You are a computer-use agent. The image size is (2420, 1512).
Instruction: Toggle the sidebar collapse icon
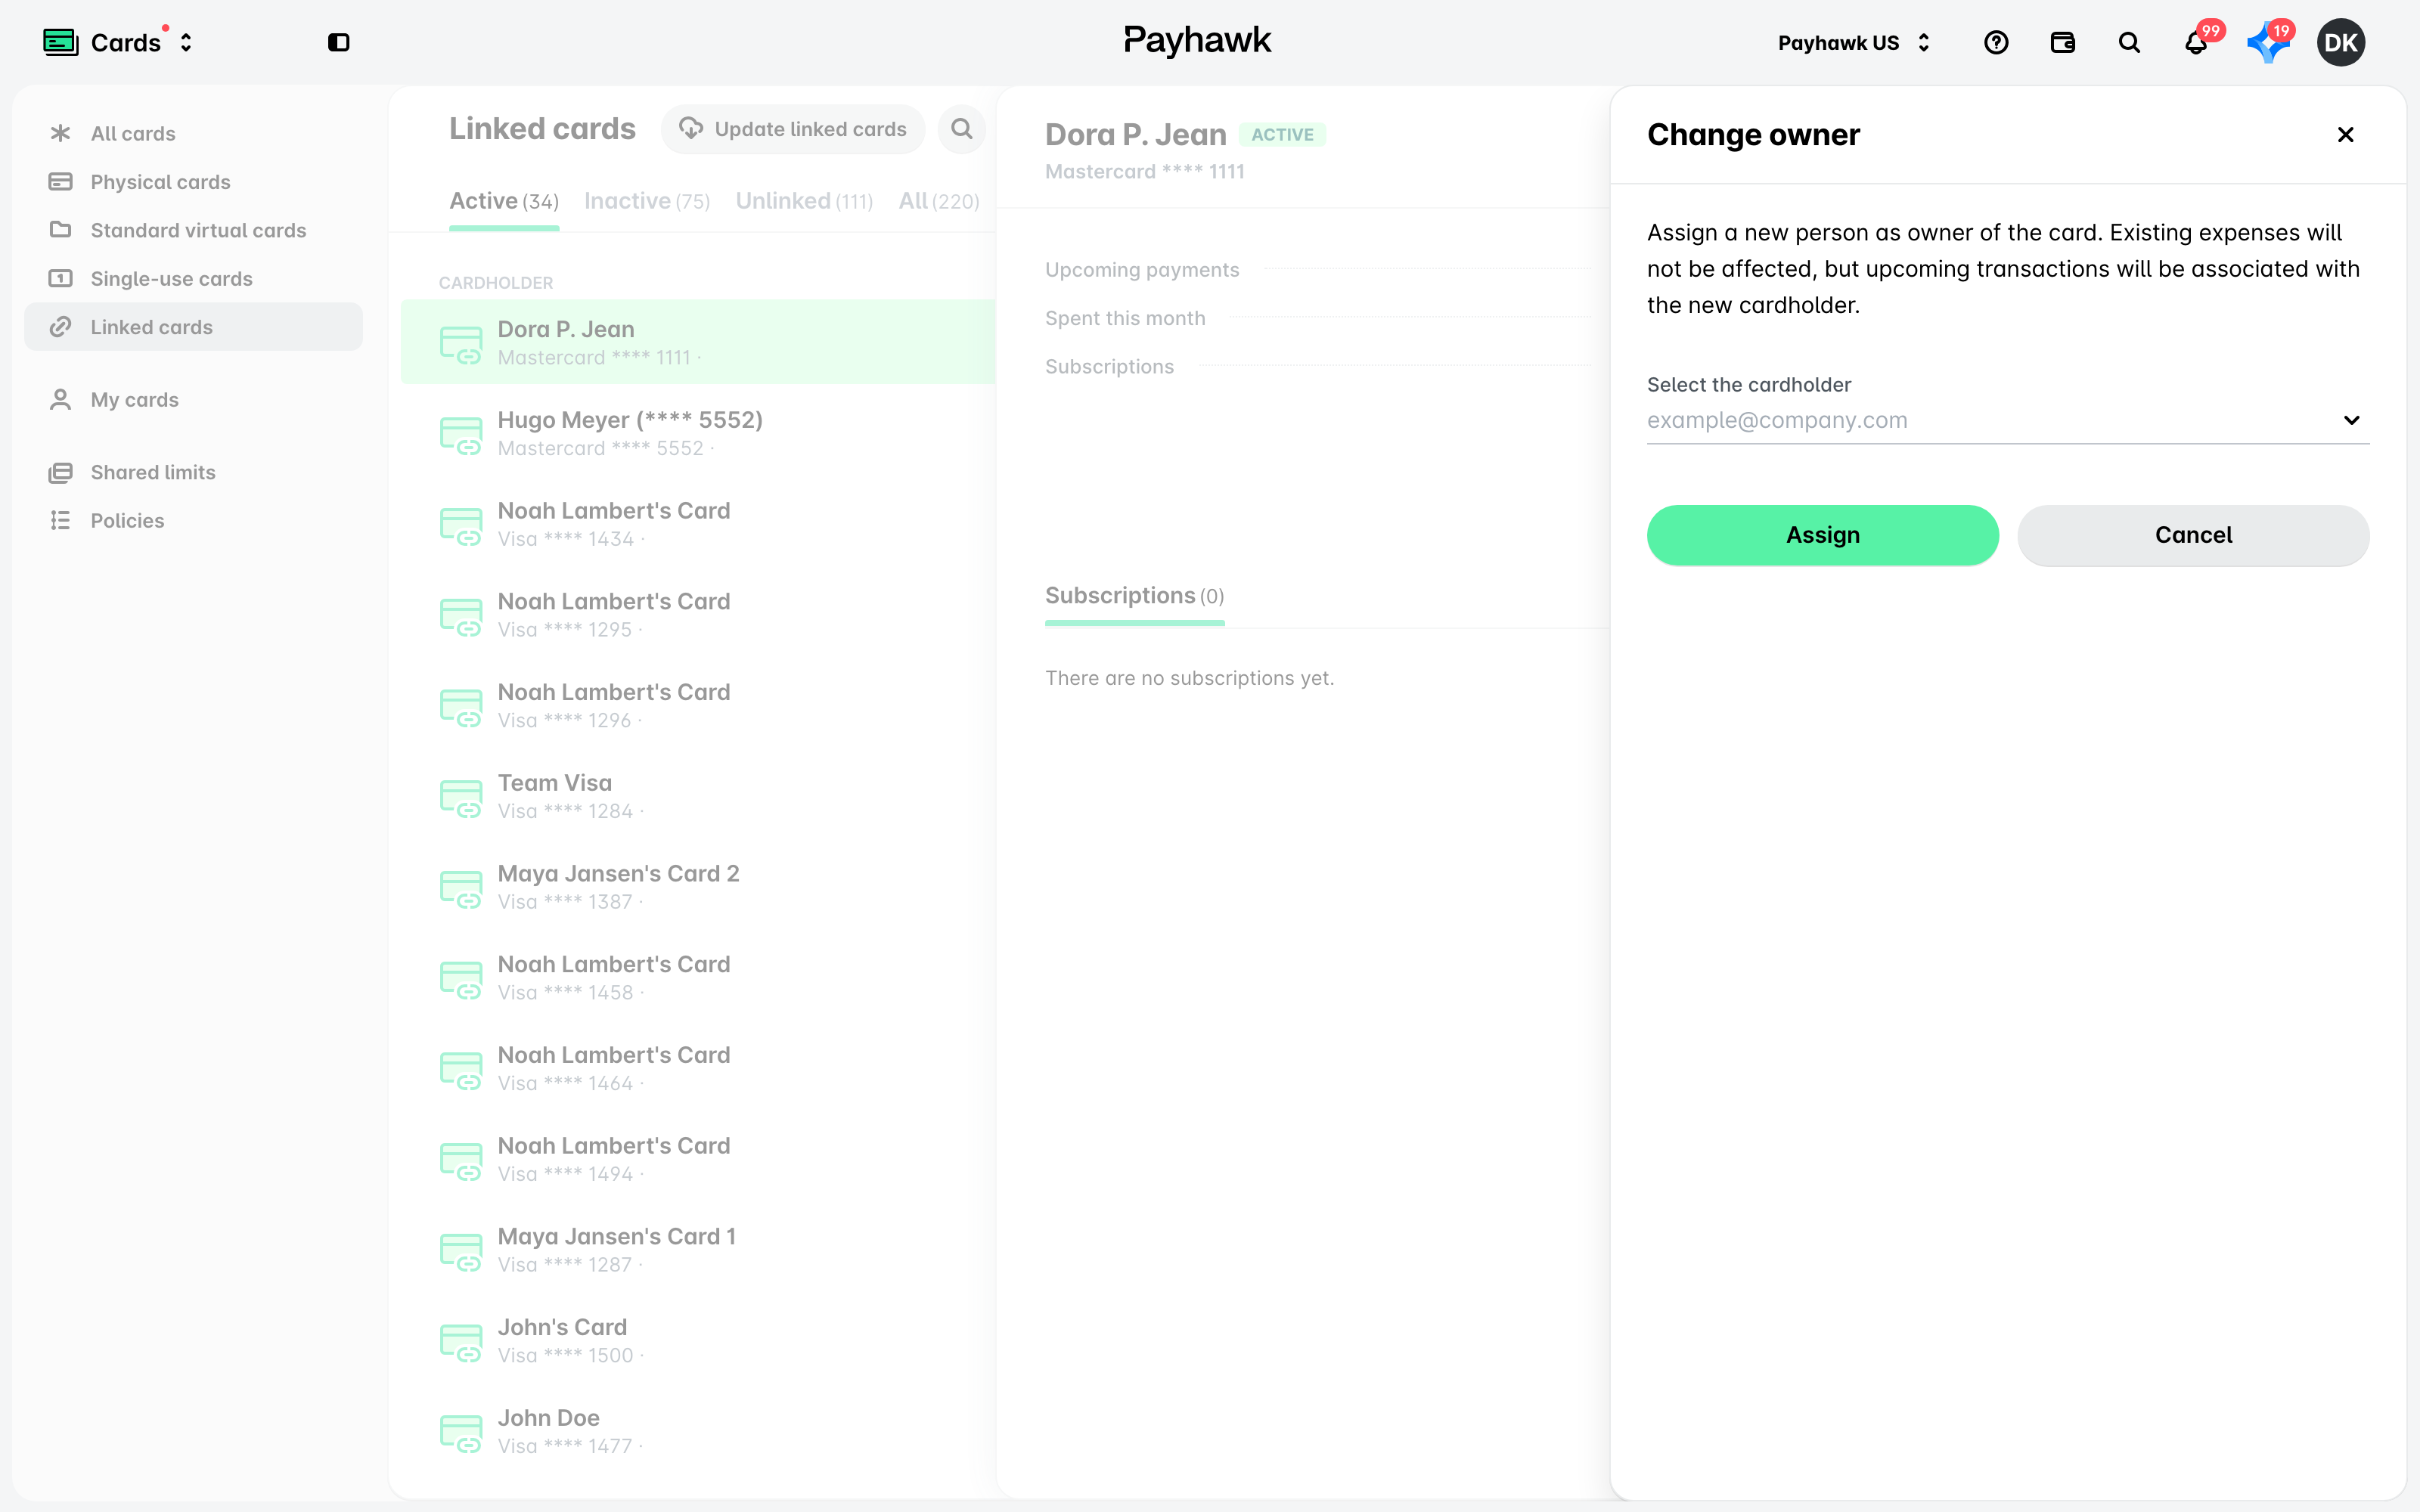[x=339, y=42]
